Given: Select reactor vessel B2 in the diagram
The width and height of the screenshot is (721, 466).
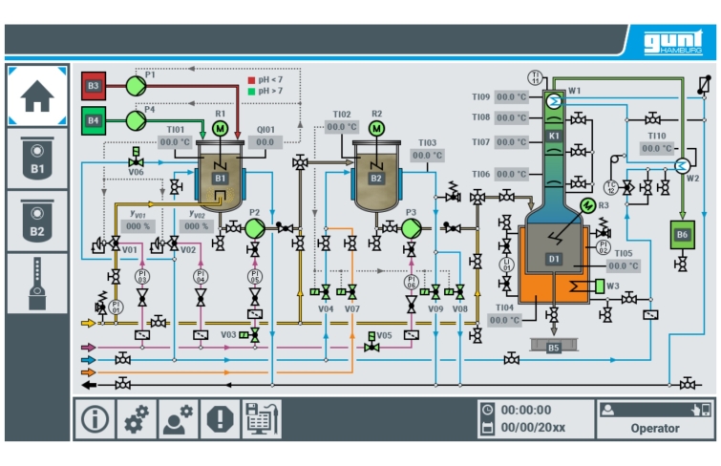Looking at the screenshot, I should (x=376, y=177).
